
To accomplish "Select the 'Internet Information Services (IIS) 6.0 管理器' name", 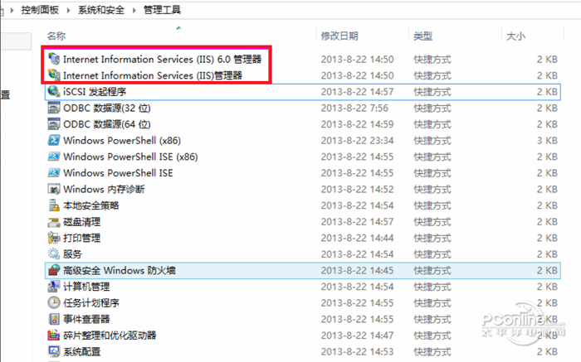I will click(x=163, y=59).
